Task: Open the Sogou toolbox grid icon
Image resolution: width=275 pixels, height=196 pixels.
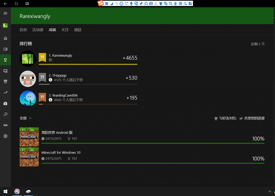Action: pyautogui.click(x=190, y=3)
